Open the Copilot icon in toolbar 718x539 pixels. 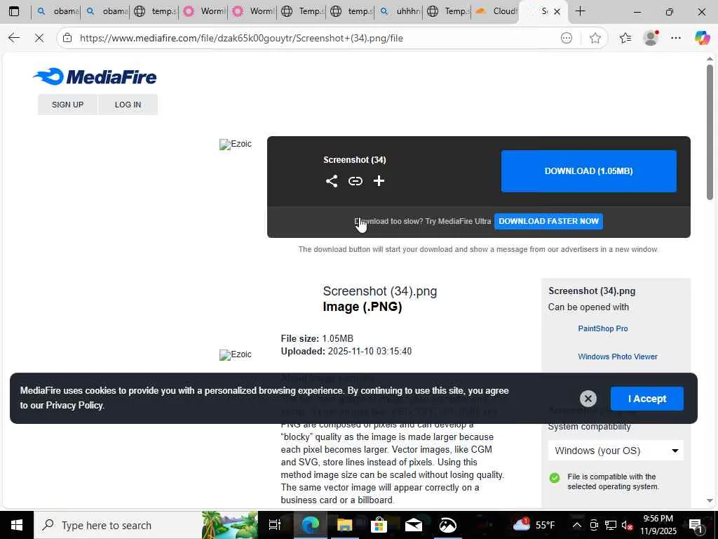(x=701, y=38)
